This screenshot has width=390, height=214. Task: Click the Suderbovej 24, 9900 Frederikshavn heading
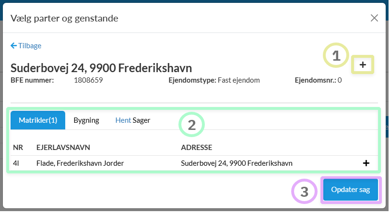(x=101, y=68)
